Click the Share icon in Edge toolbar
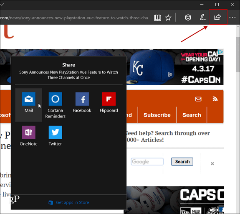Screen dimensions: 240x214 tap(217, 17)
